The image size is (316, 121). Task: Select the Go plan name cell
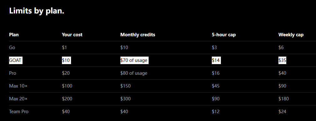coord(12,48)
